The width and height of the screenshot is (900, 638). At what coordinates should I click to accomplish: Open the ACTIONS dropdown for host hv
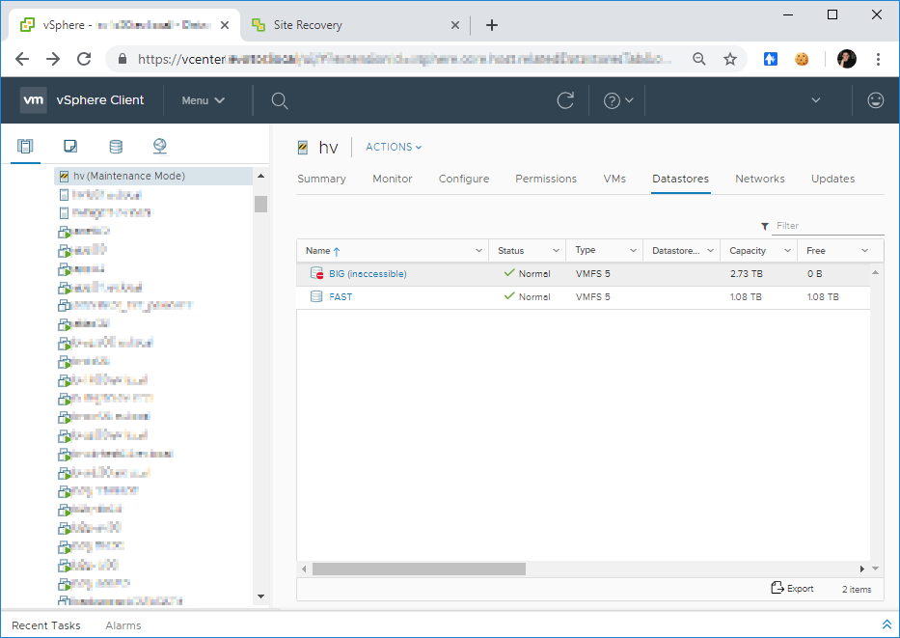pos(394,147)
